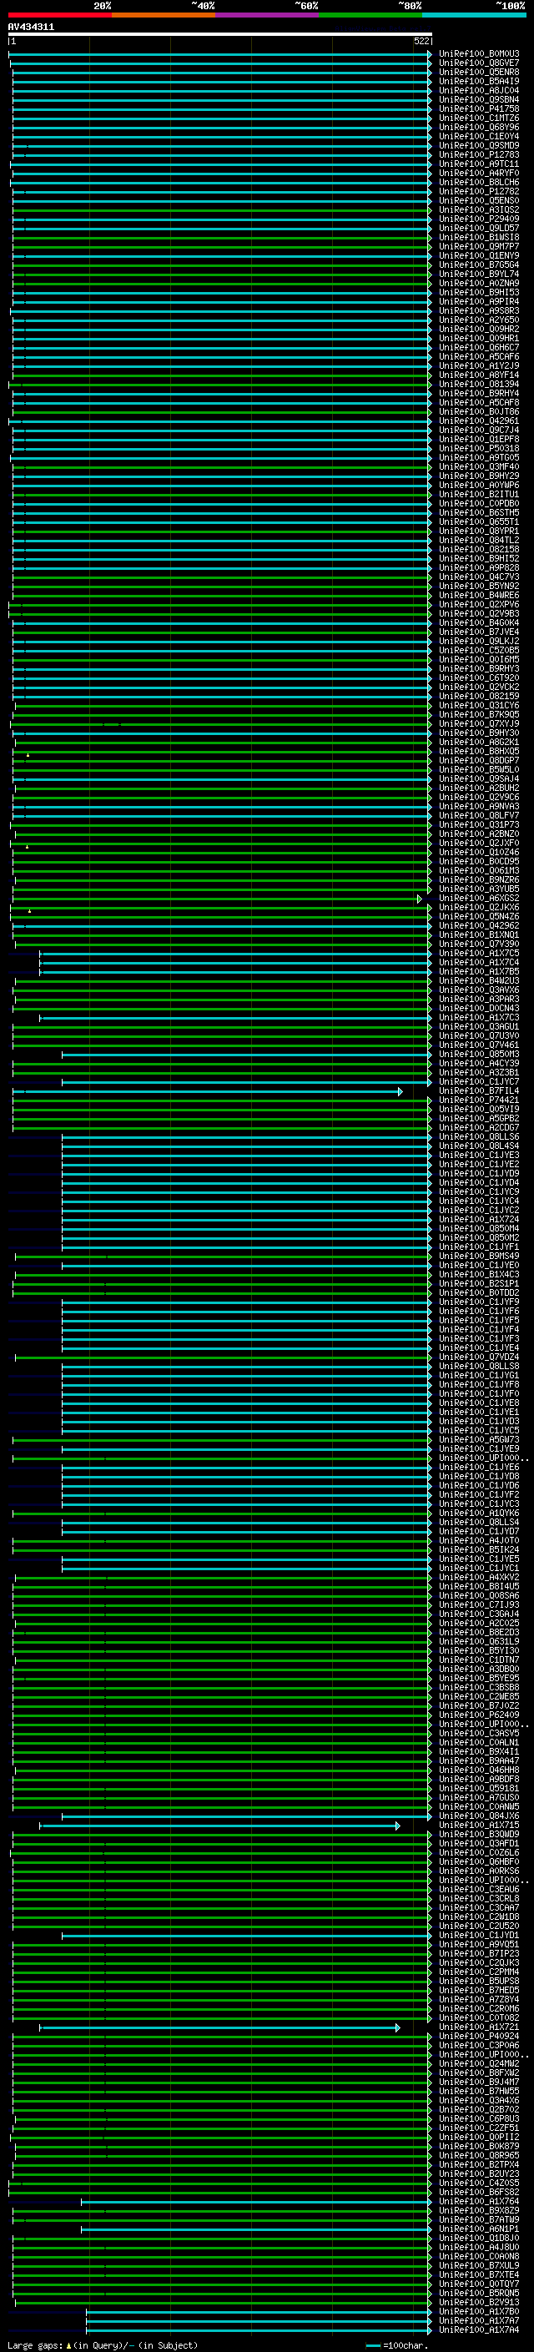Select hit UniRef100_Q09HR2
534x2352 pixels.
pos(478,329)
